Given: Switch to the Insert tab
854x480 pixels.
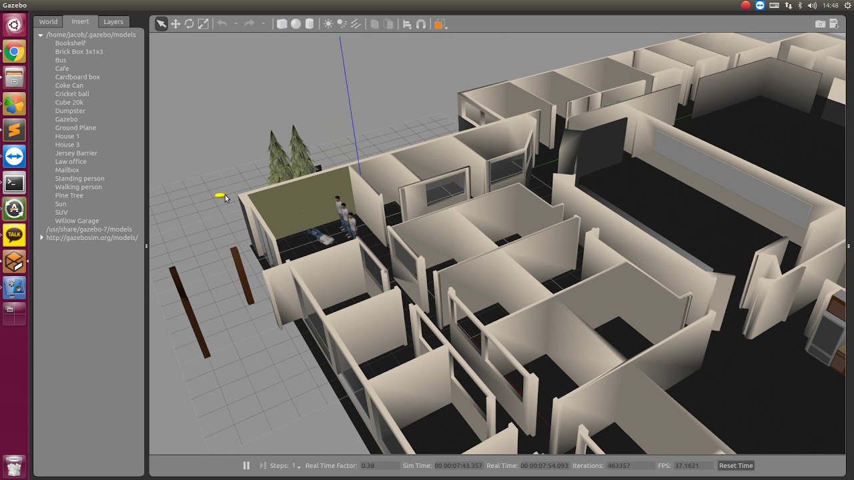Looking at the screenshot, I should coord(80,21).
